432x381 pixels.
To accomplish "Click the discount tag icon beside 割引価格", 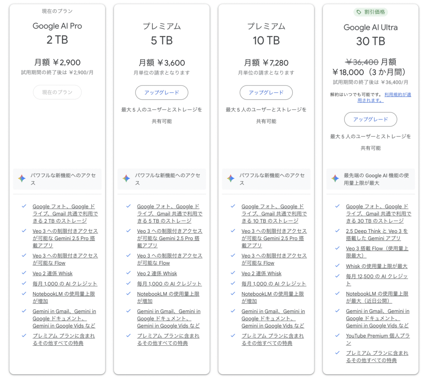I will click(x=359, y=12).
